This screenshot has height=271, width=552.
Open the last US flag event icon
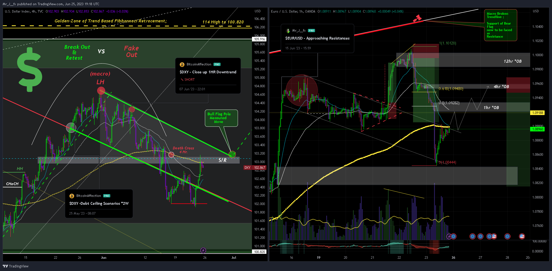coord(522,236)
